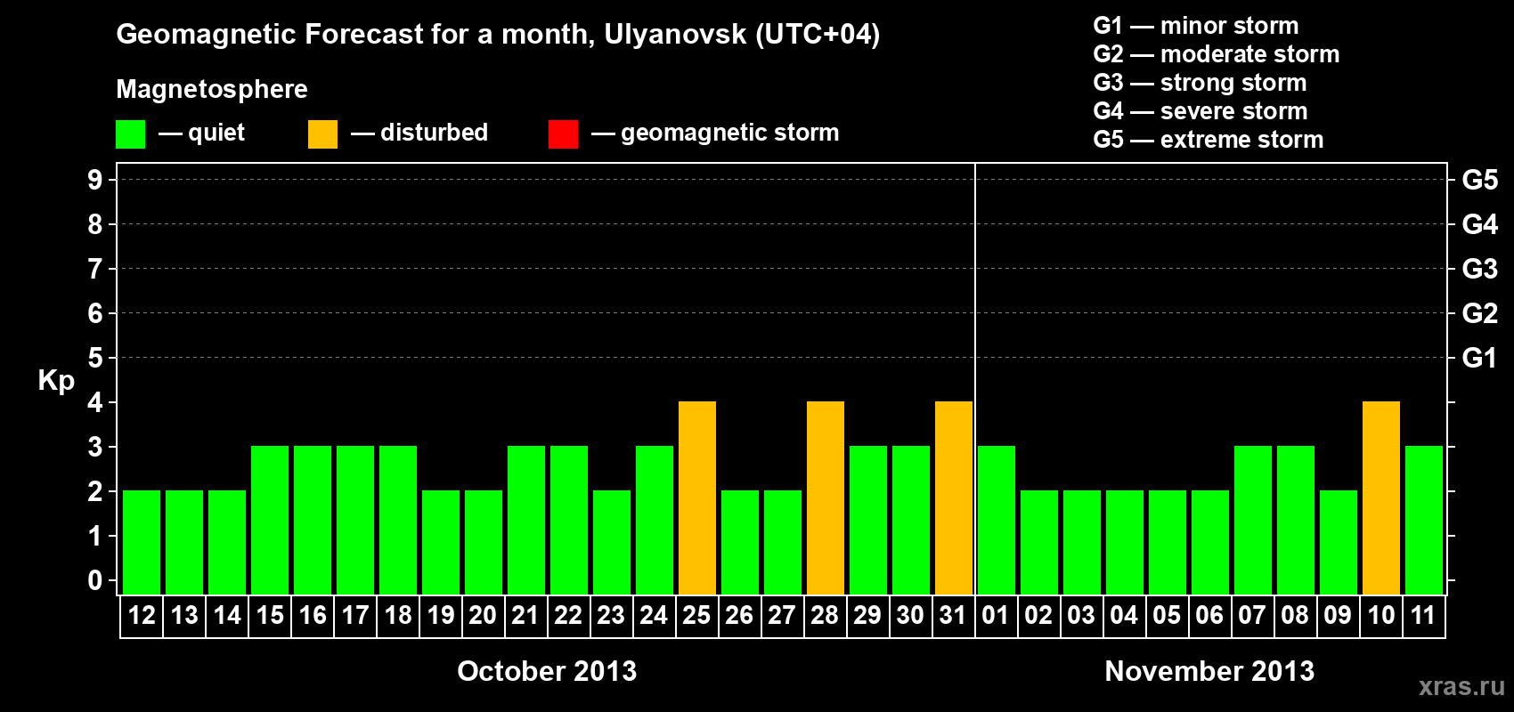Click the red geomagnetic storm legend swatch
The height and width of the screenshot is (712, 1514).
coord(563,134)
